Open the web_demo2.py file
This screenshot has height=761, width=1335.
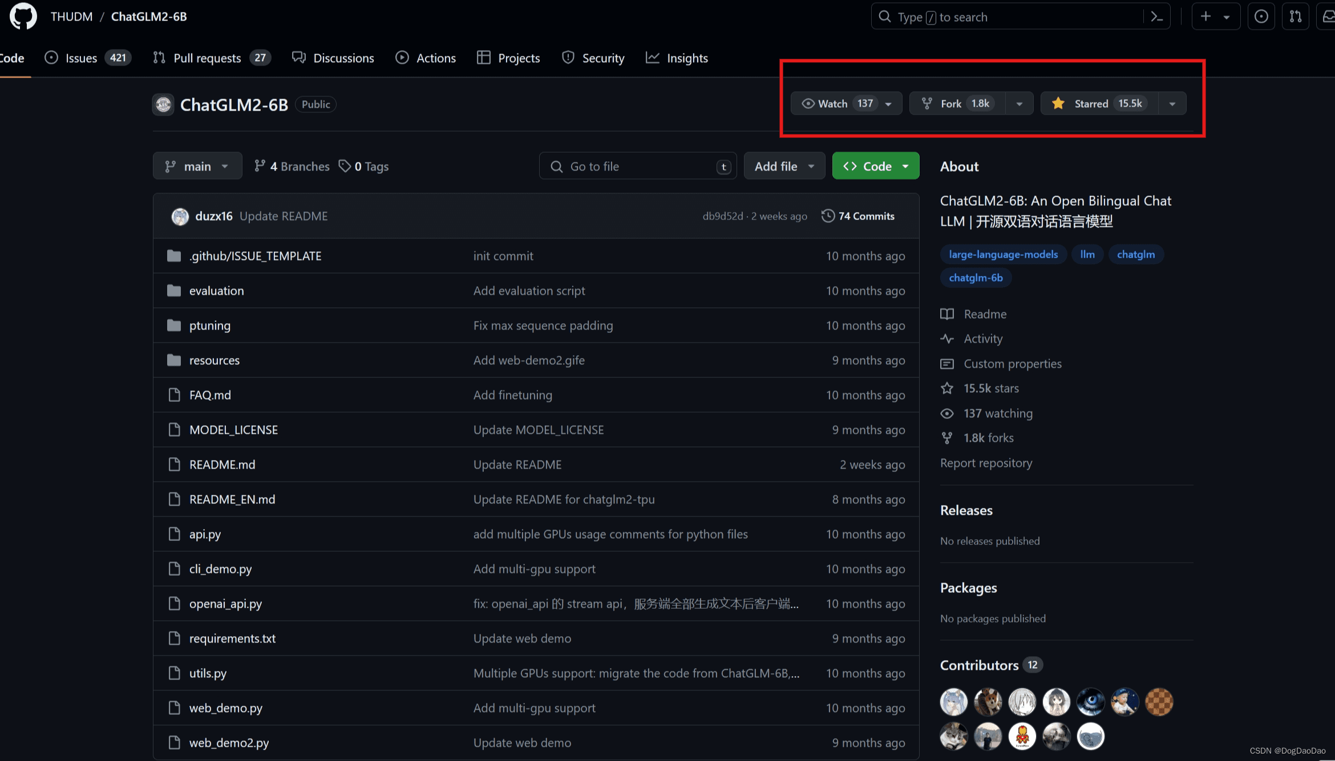point(229,743)
